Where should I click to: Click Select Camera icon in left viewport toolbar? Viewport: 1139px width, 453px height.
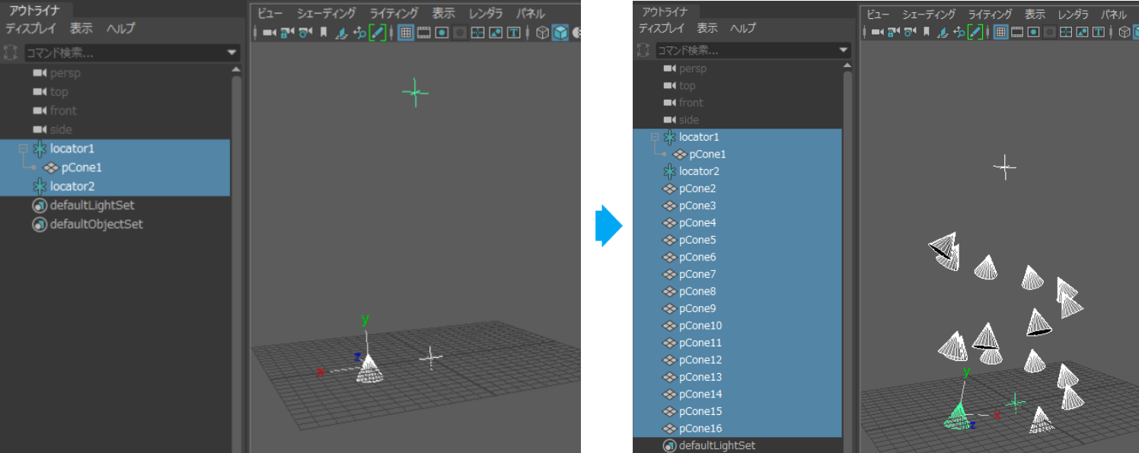[269, 33]
